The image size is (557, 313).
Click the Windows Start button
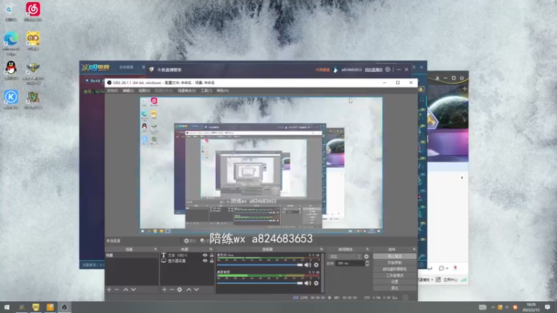[x=7, y=307]
